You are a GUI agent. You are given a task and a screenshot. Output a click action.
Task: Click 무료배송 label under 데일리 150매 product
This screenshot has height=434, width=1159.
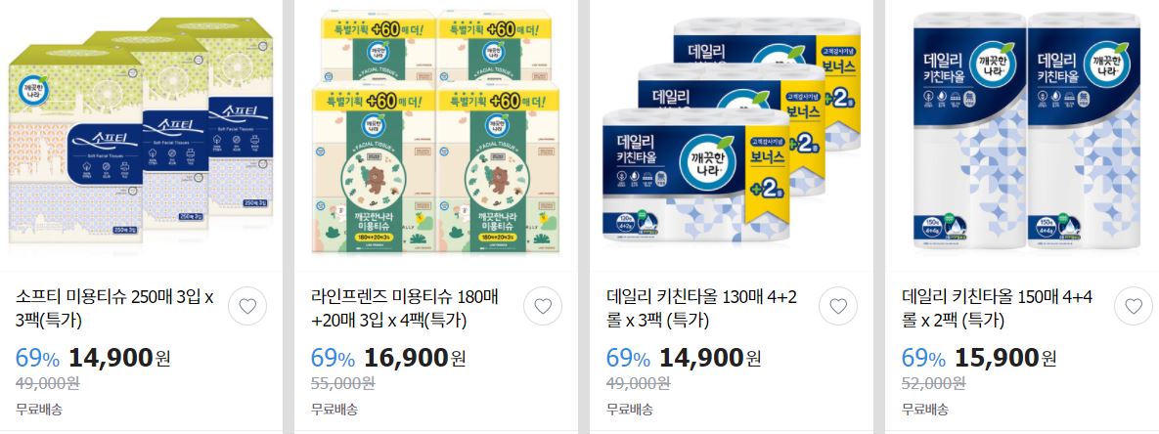click(x=924, y=409)
